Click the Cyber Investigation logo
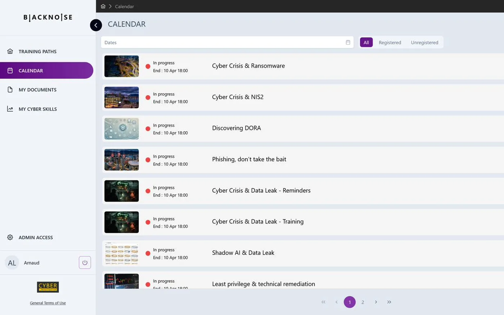Image resolution: width=504 pixels, height=315 pixels. [48, 287]
